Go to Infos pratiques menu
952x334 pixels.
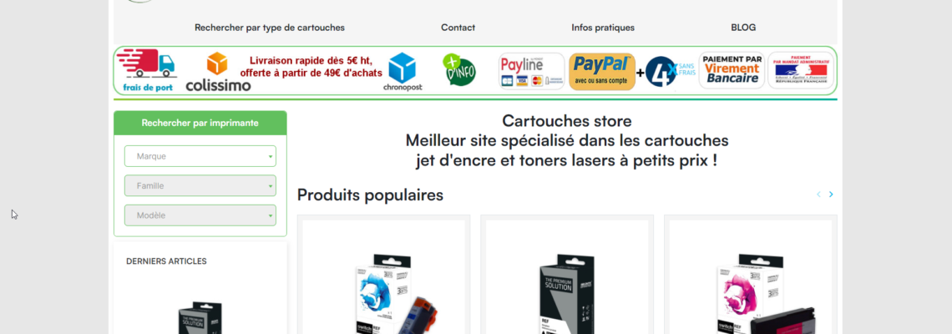(603, 28)
